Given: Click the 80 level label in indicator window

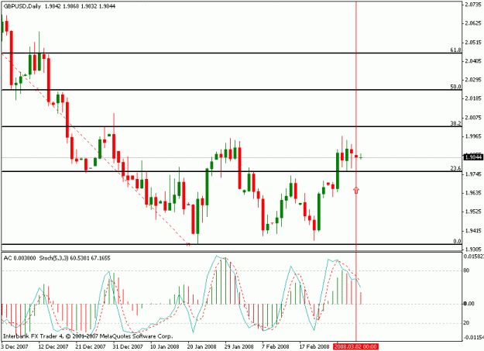Looking at the screenshot, I should 466,270.
